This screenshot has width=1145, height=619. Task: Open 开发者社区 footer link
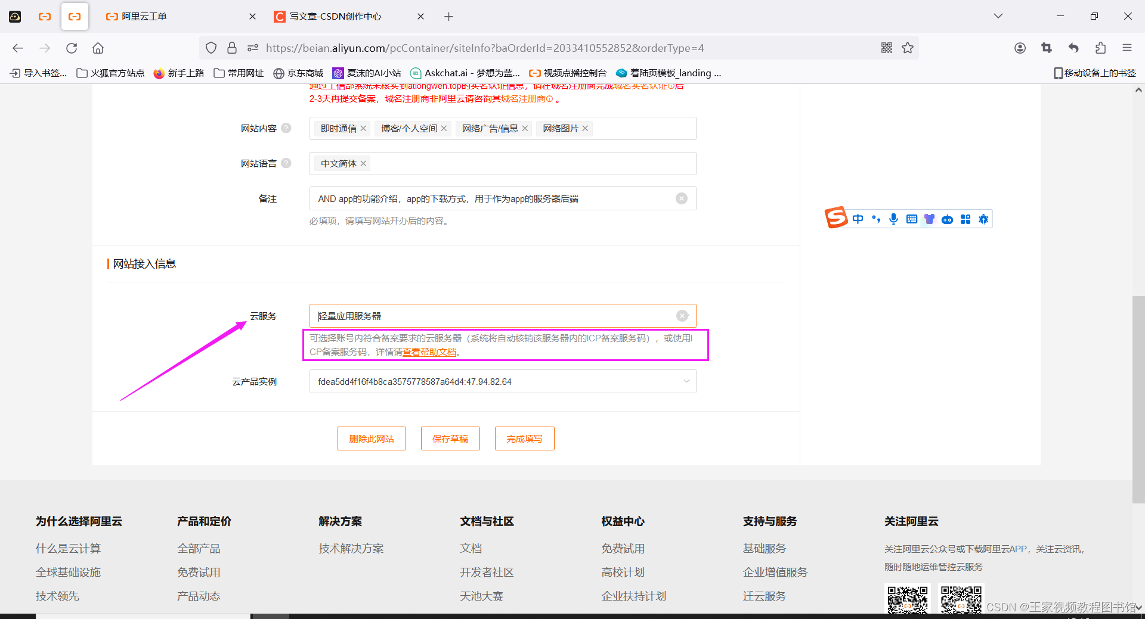pyautogui.click(x=487, y=573)
